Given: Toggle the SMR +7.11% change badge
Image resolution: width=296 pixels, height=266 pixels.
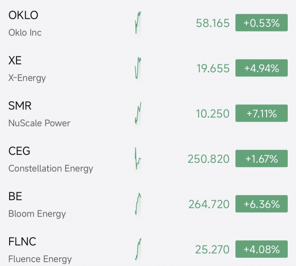Looking at the screenshot, I should 262,113.
